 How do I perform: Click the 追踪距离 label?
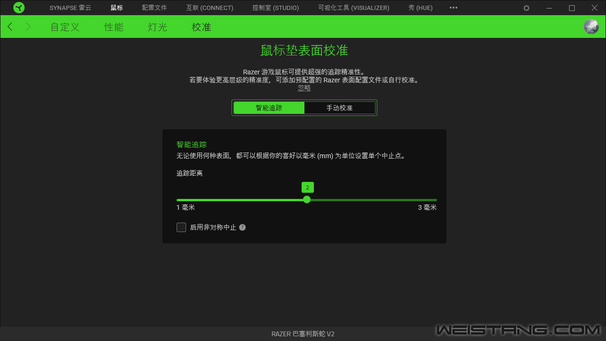coord(189,173)
